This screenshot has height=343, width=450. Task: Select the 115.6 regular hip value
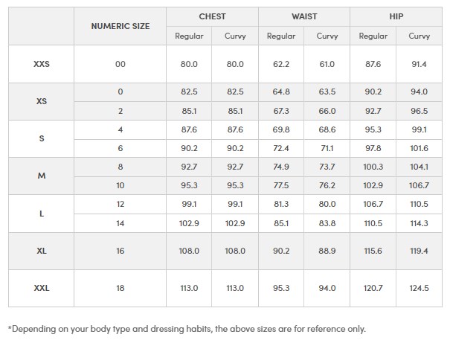373,251
